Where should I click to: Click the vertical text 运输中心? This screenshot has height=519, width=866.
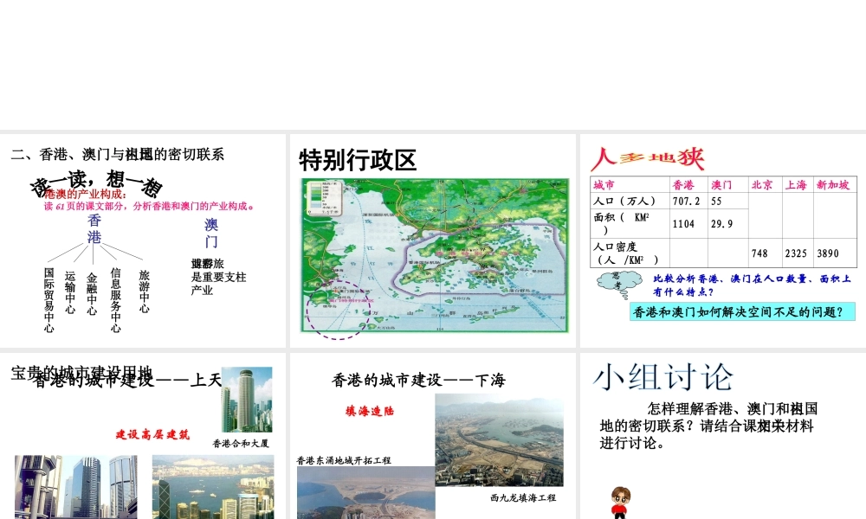pos(69,292)
